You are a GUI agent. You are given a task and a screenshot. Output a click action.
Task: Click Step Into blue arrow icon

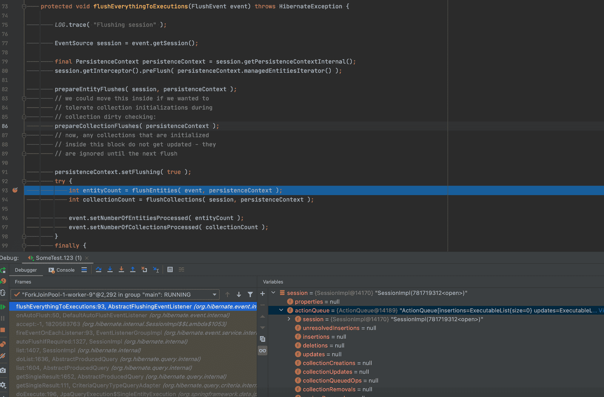[x=110, y=269]
